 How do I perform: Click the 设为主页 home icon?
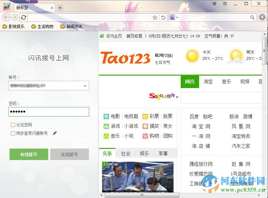click(x=102, y=36)
